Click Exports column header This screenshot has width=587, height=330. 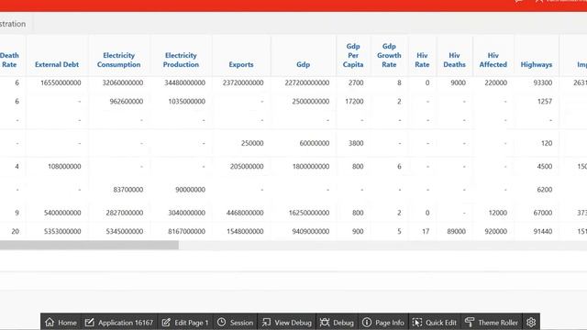point(241,64)
